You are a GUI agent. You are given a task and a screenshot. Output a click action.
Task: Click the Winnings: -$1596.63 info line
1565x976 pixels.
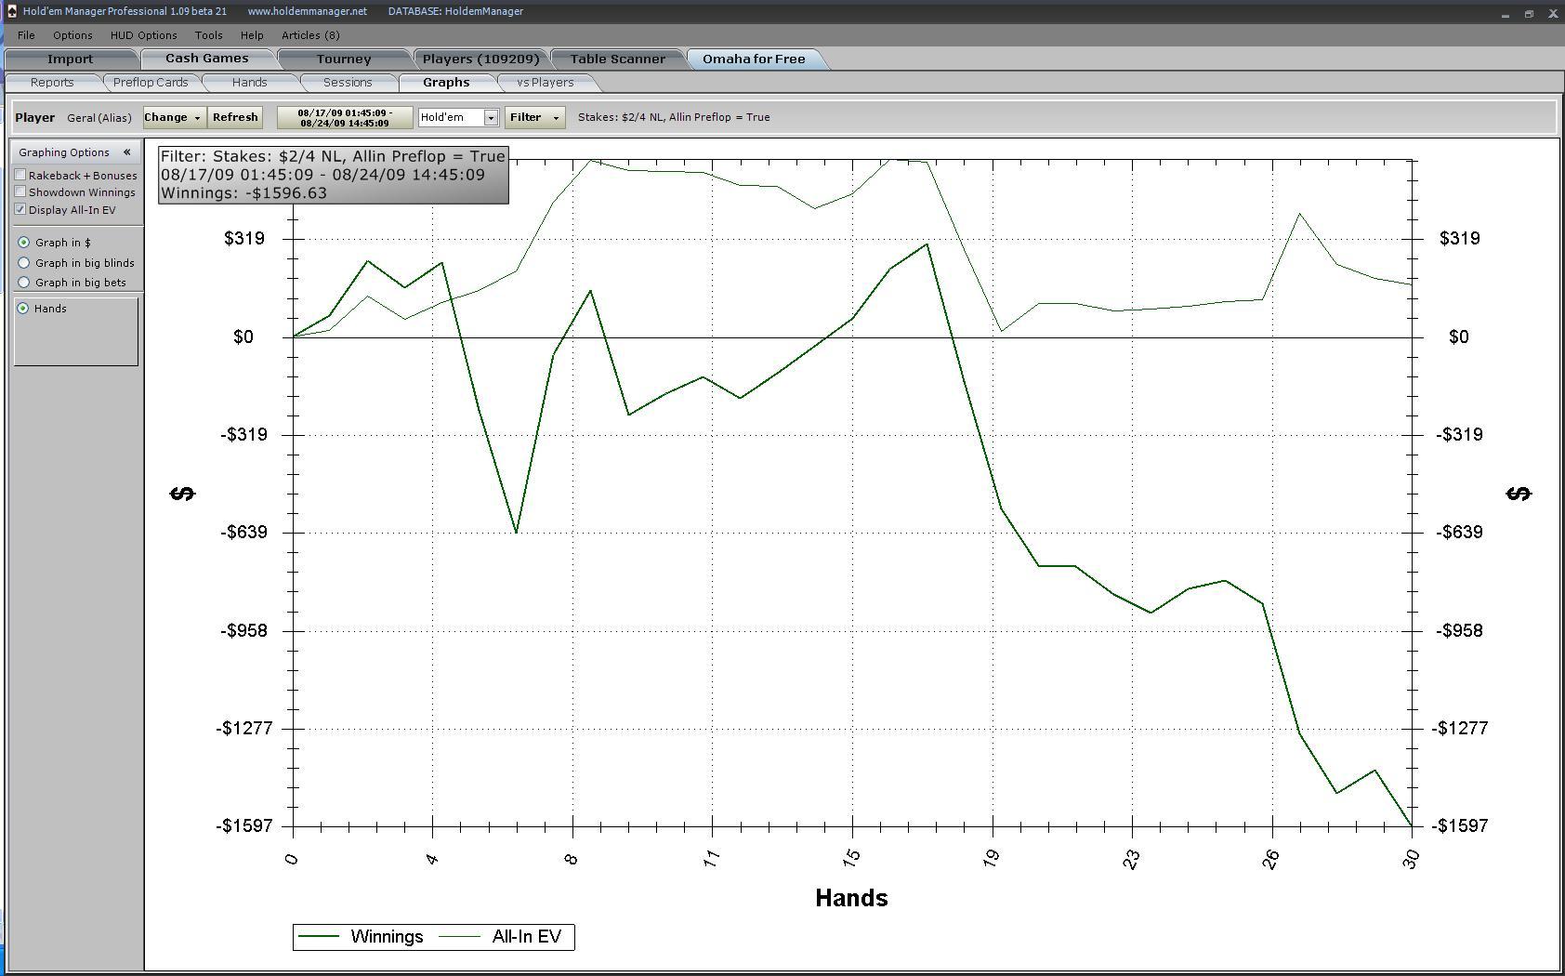coord(244,193)
